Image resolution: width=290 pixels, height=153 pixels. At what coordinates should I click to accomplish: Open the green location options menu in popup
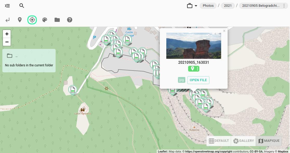pyautogui.click(x=197, y=69)
